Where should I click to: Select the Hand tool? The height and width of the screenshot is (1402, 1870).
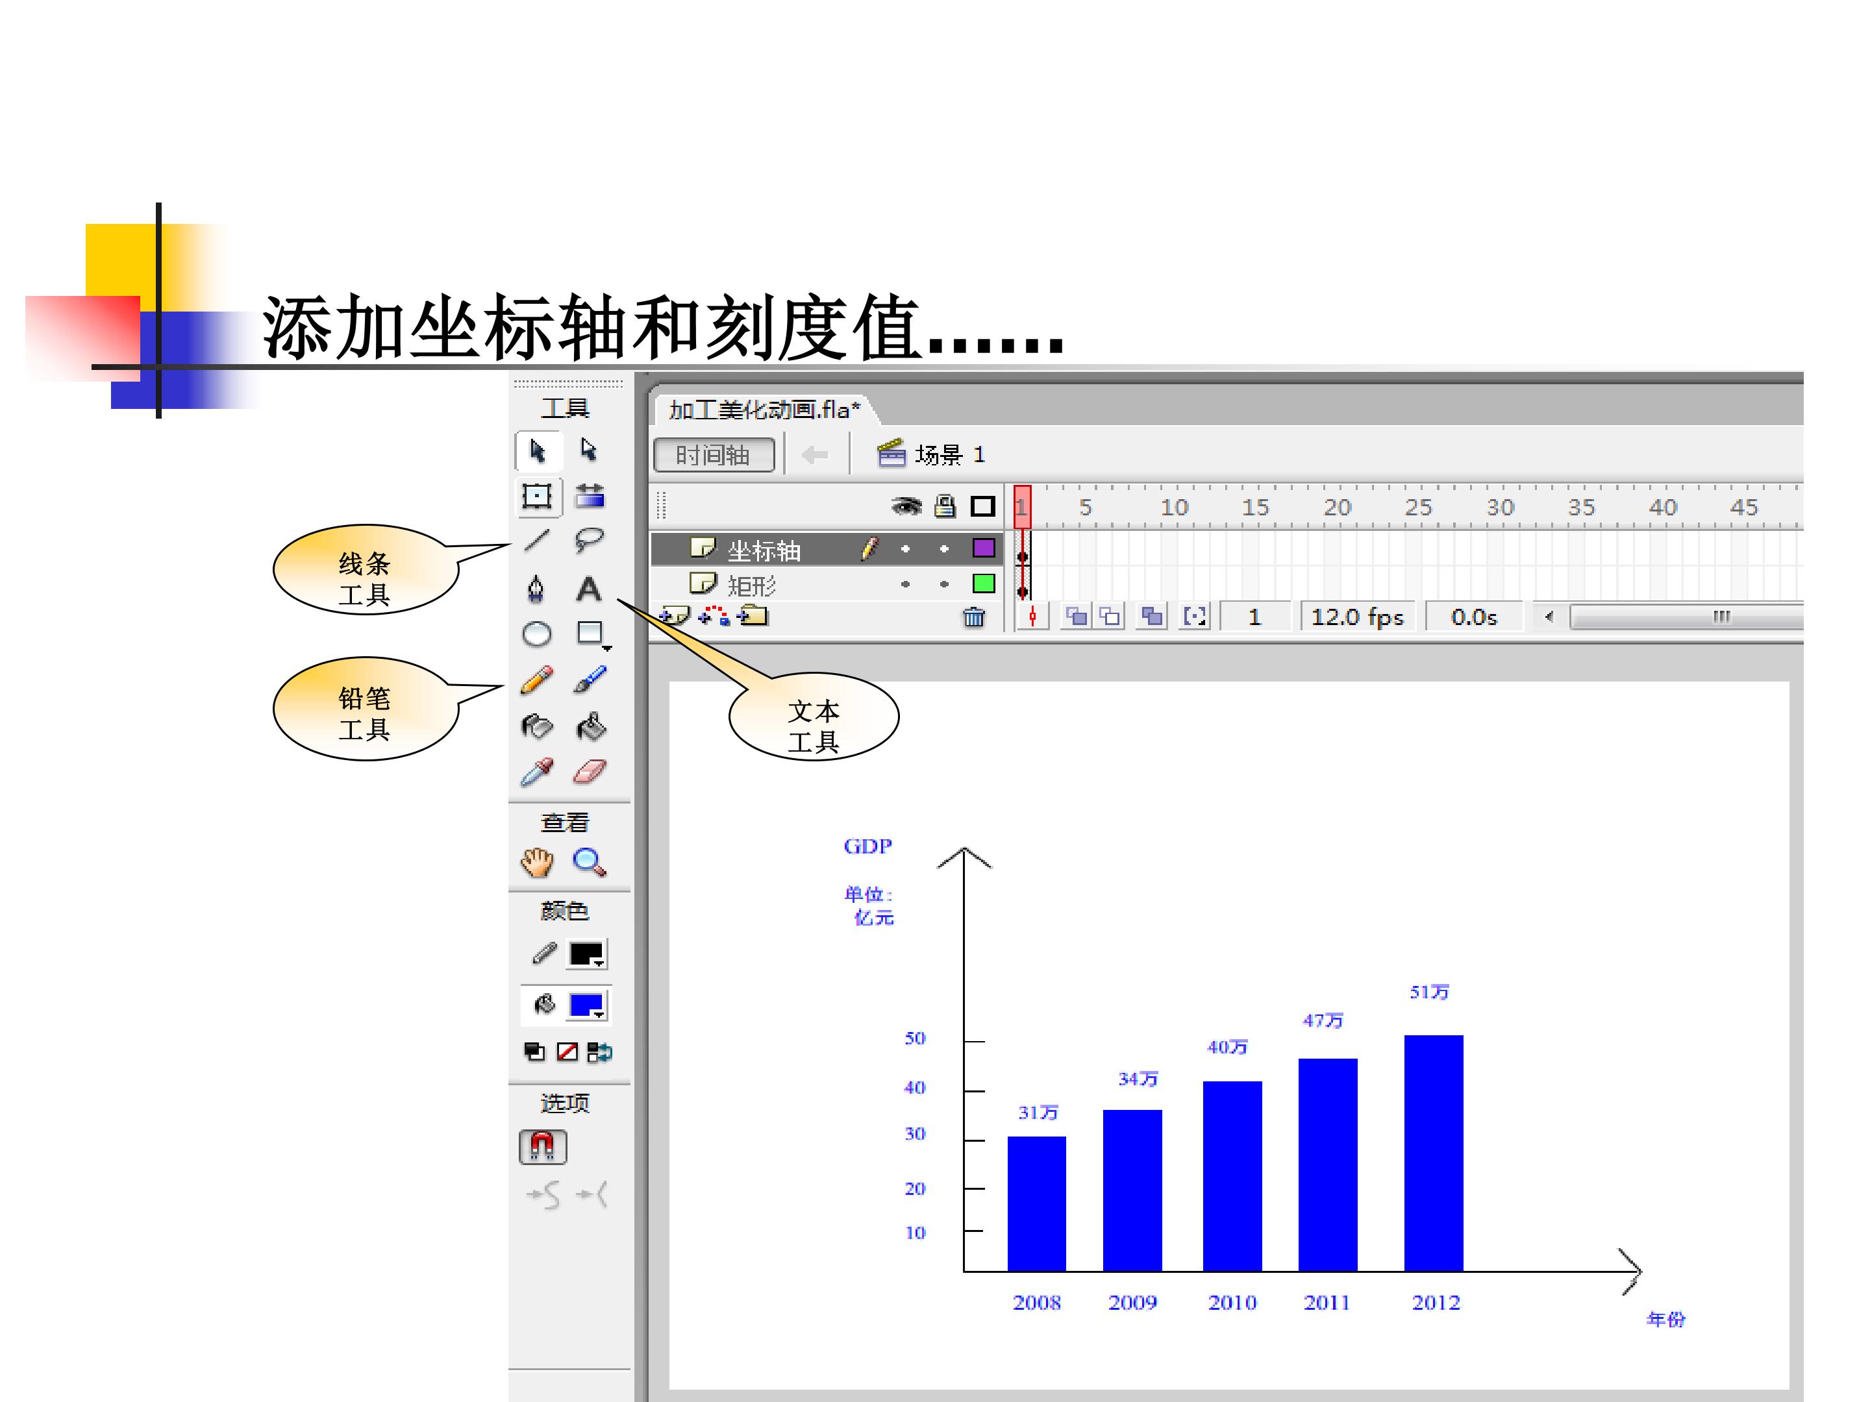coord(537,863)
